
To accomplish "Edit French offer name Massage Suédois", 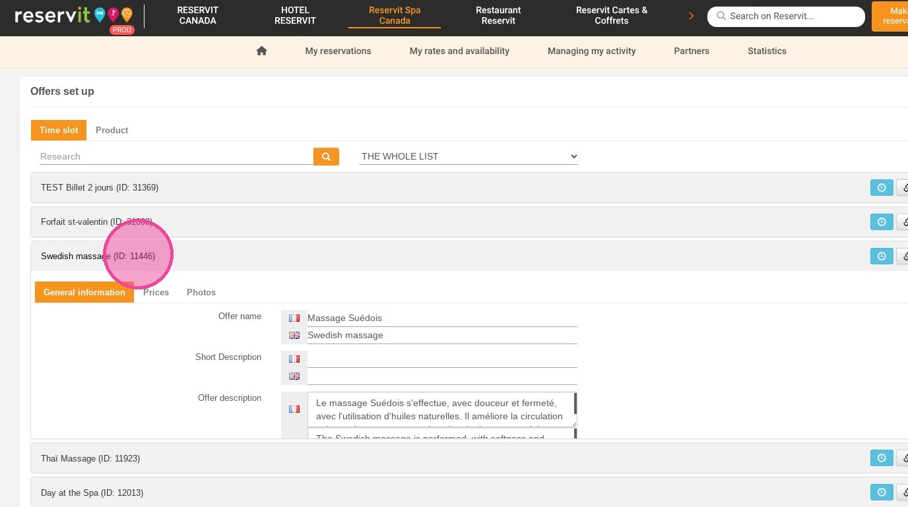I will 442,318.
